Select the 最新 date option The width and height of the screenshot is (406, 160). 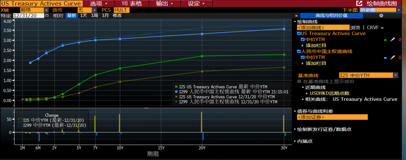pyautogui.click(x=72, y=15)
